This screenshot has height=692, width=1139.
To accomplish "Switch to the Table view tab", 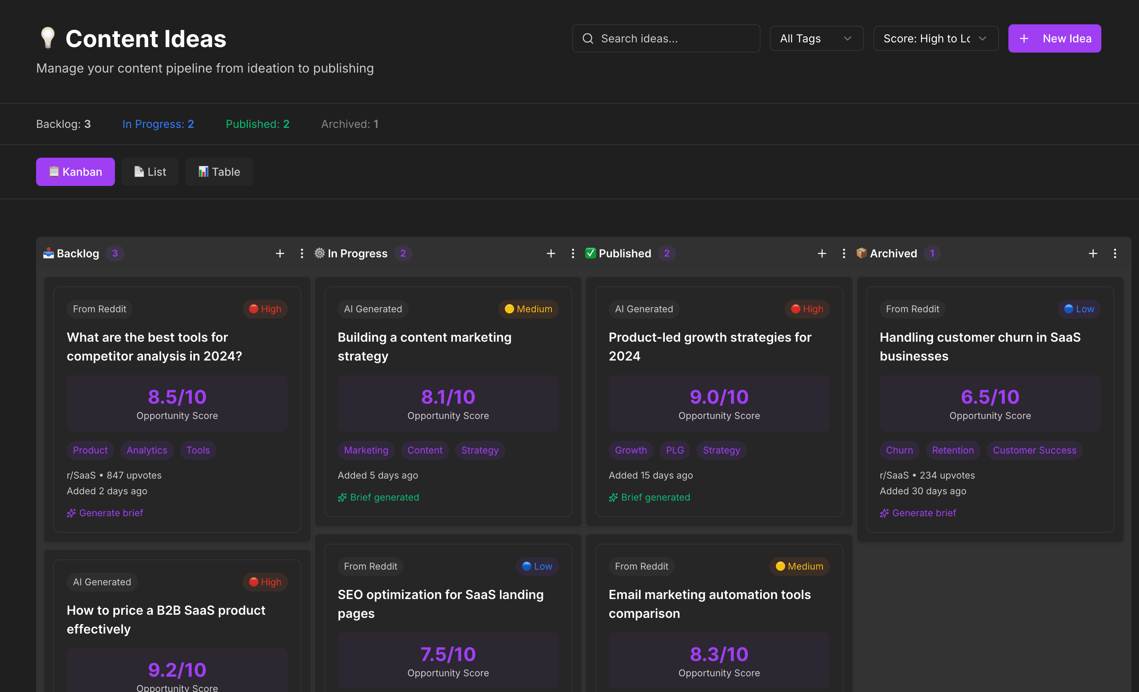I will 218,171.
